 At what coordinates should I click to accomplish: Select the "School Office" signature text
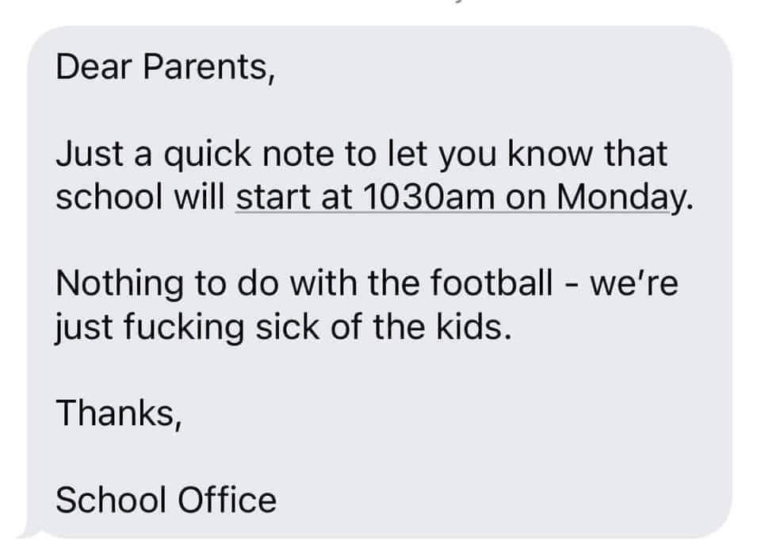coord(166,500)
